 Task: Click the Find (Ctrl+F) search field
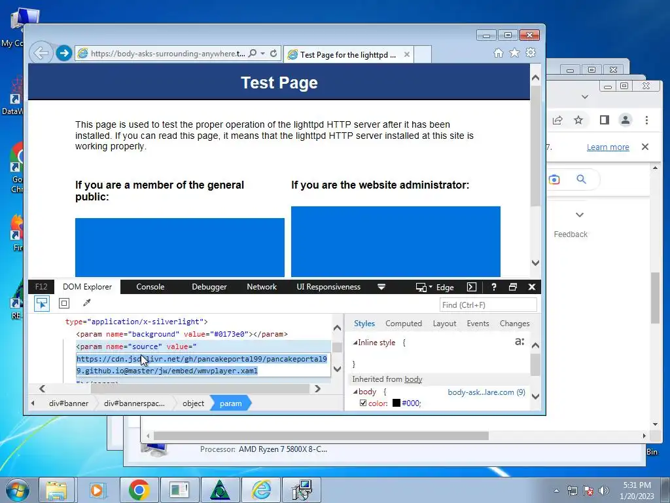[488, 305]
